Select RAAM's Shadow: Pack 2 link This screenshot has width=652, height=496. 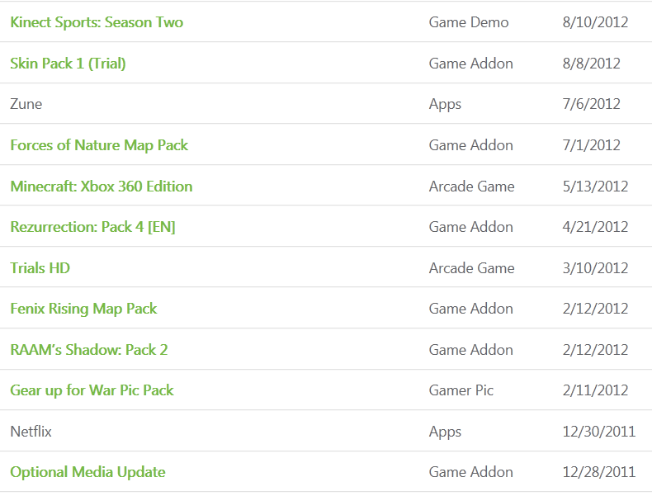[88, 350]
